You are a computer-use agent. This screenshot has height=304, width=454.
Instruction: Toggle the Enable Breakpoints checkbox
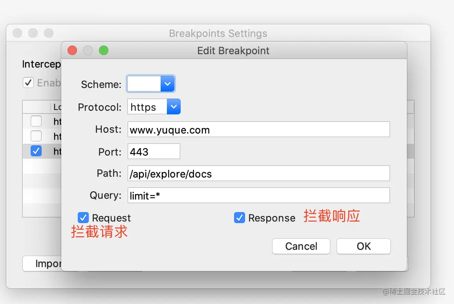[28, 82]
